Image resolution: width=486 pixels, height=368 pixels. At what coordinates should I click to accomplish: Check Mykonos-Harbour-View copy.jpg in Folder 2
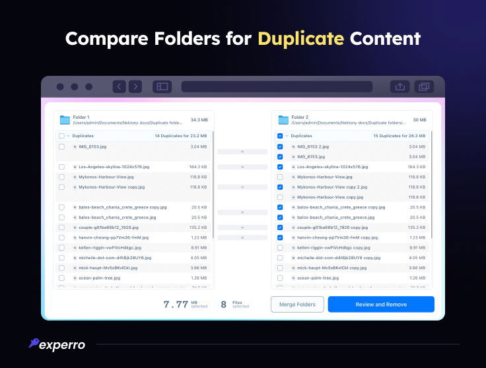[280, 197]
